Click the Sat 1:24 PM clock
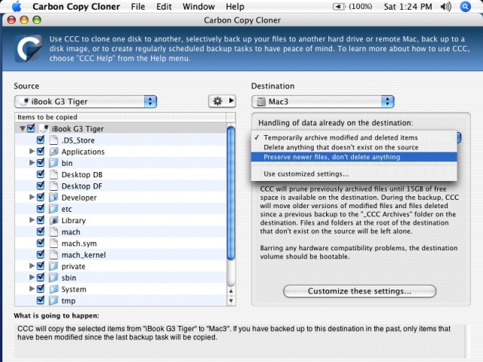Image resolution: width=483 pixels, height=362 pixels. (408, 7)
